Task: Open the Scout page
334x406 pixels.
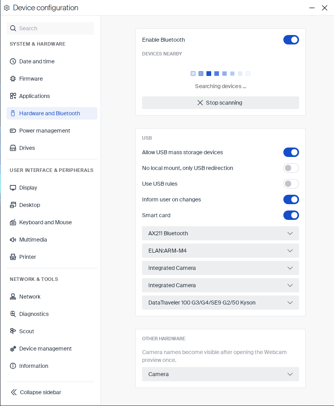Action: [x=52, y=331]
